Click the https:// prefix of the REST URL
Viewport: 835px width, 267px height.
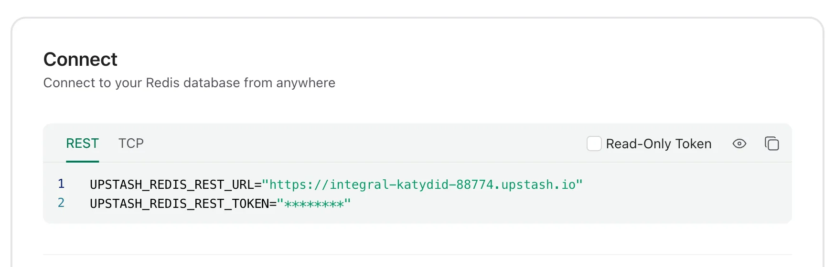(x=300, y=185)
